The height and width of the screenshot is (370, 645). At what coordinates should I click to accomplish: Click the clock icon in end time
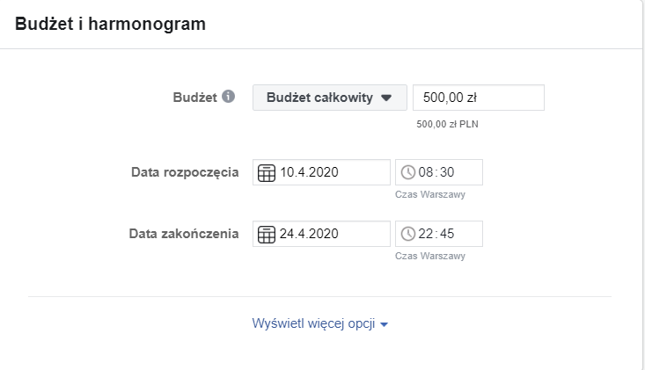408,234
